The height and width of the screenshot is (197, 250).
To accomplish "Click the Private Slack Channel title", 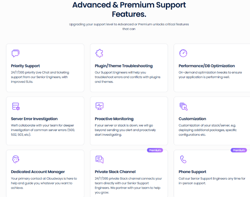I will click(x=115, y=172).
